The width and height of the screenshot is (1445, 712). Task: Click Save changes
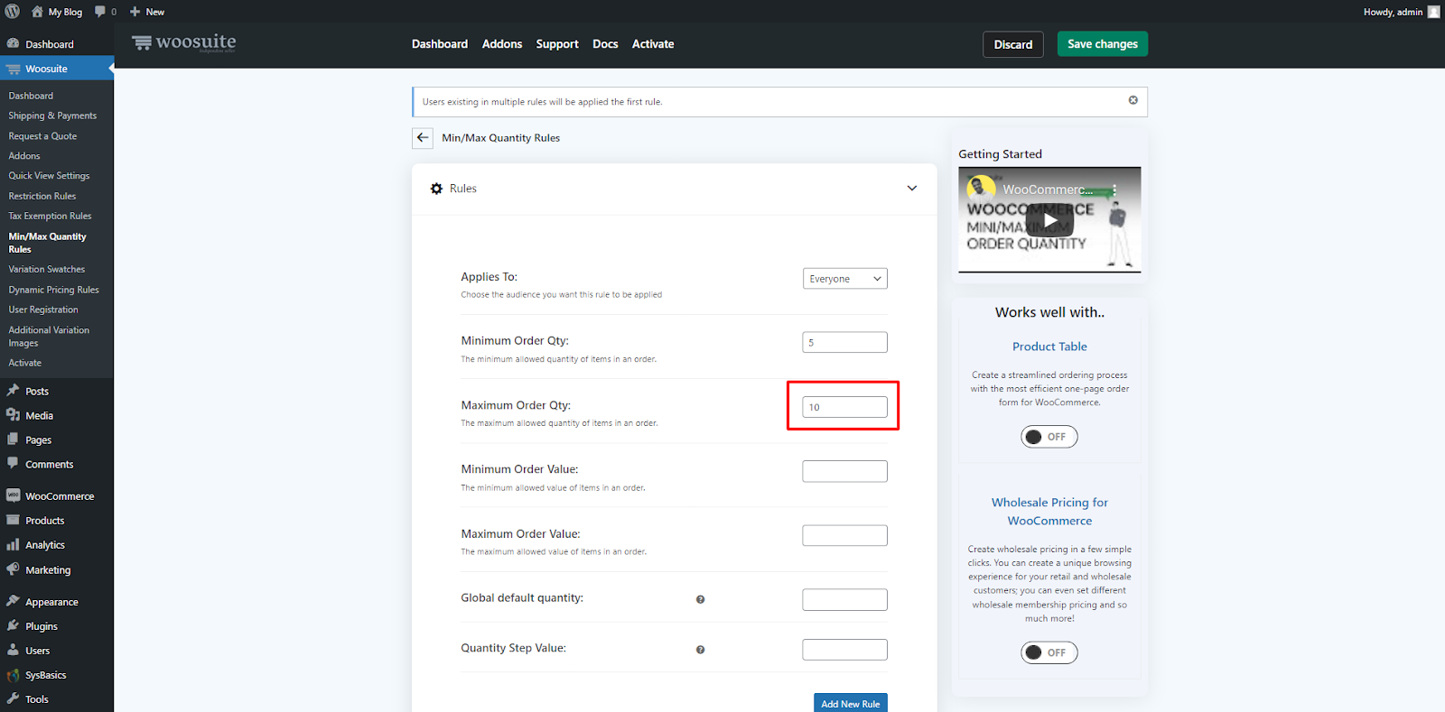(x=1103, y=44)
